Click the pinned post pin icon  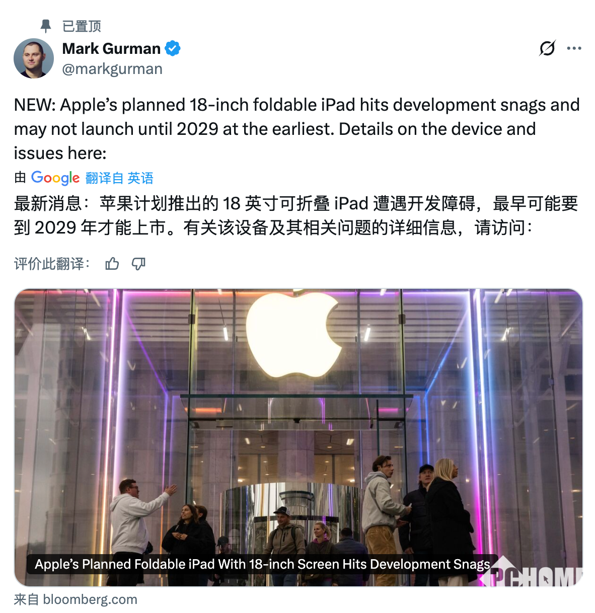pos(46,26)
